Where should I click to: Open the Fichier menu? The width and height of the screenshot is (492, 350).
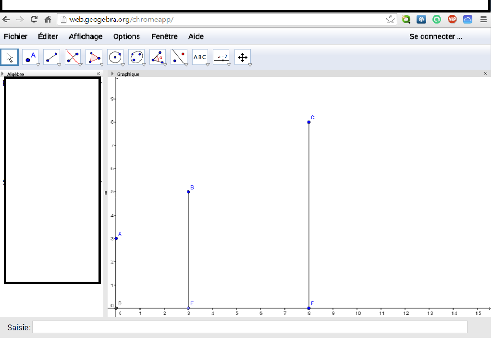pos(16,37)
